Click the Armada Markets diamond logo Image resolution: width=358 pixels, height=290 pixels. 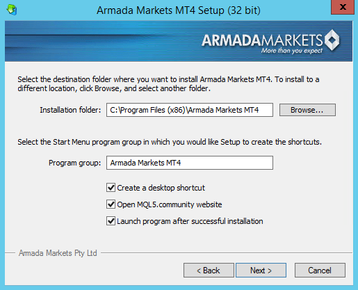pyautogui.click(x=332, y=40)
